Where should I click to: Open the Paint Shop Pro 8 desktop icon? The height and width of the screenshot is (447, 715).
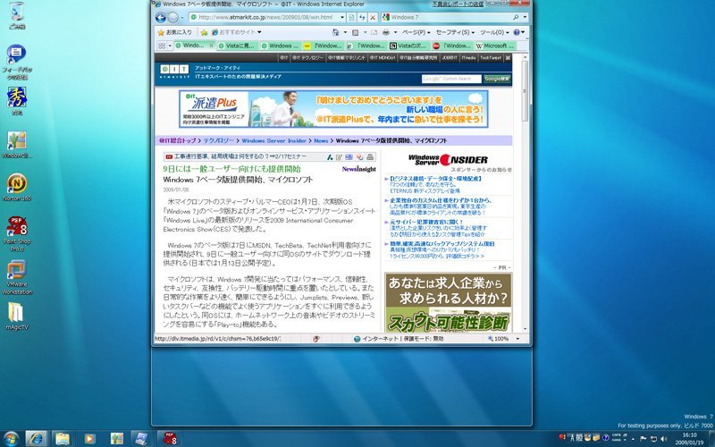17,233
